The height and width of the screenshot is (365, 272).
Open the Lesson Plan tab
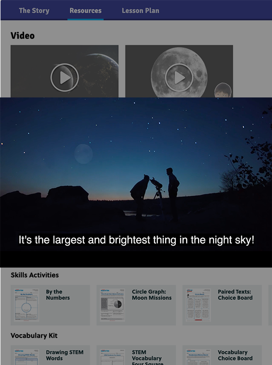(x=141, y=11)
